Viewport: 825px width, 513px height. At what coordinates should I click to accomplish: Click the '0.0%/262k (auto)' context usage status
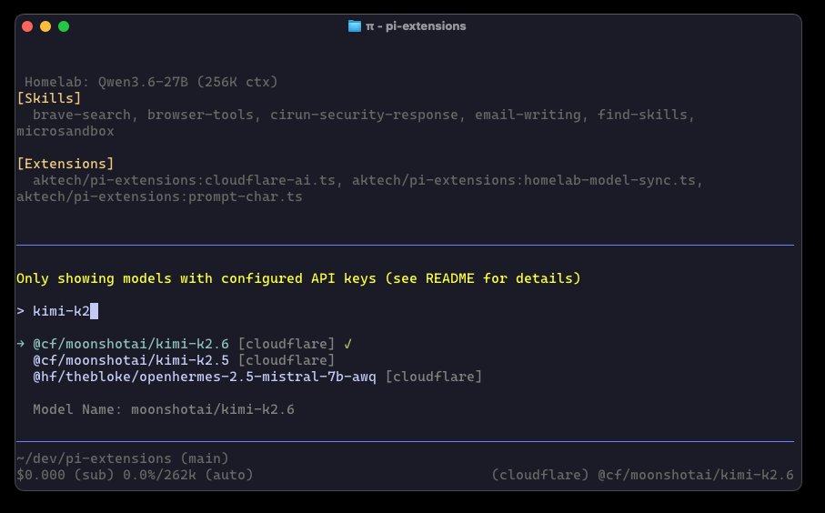click(188, 475)
